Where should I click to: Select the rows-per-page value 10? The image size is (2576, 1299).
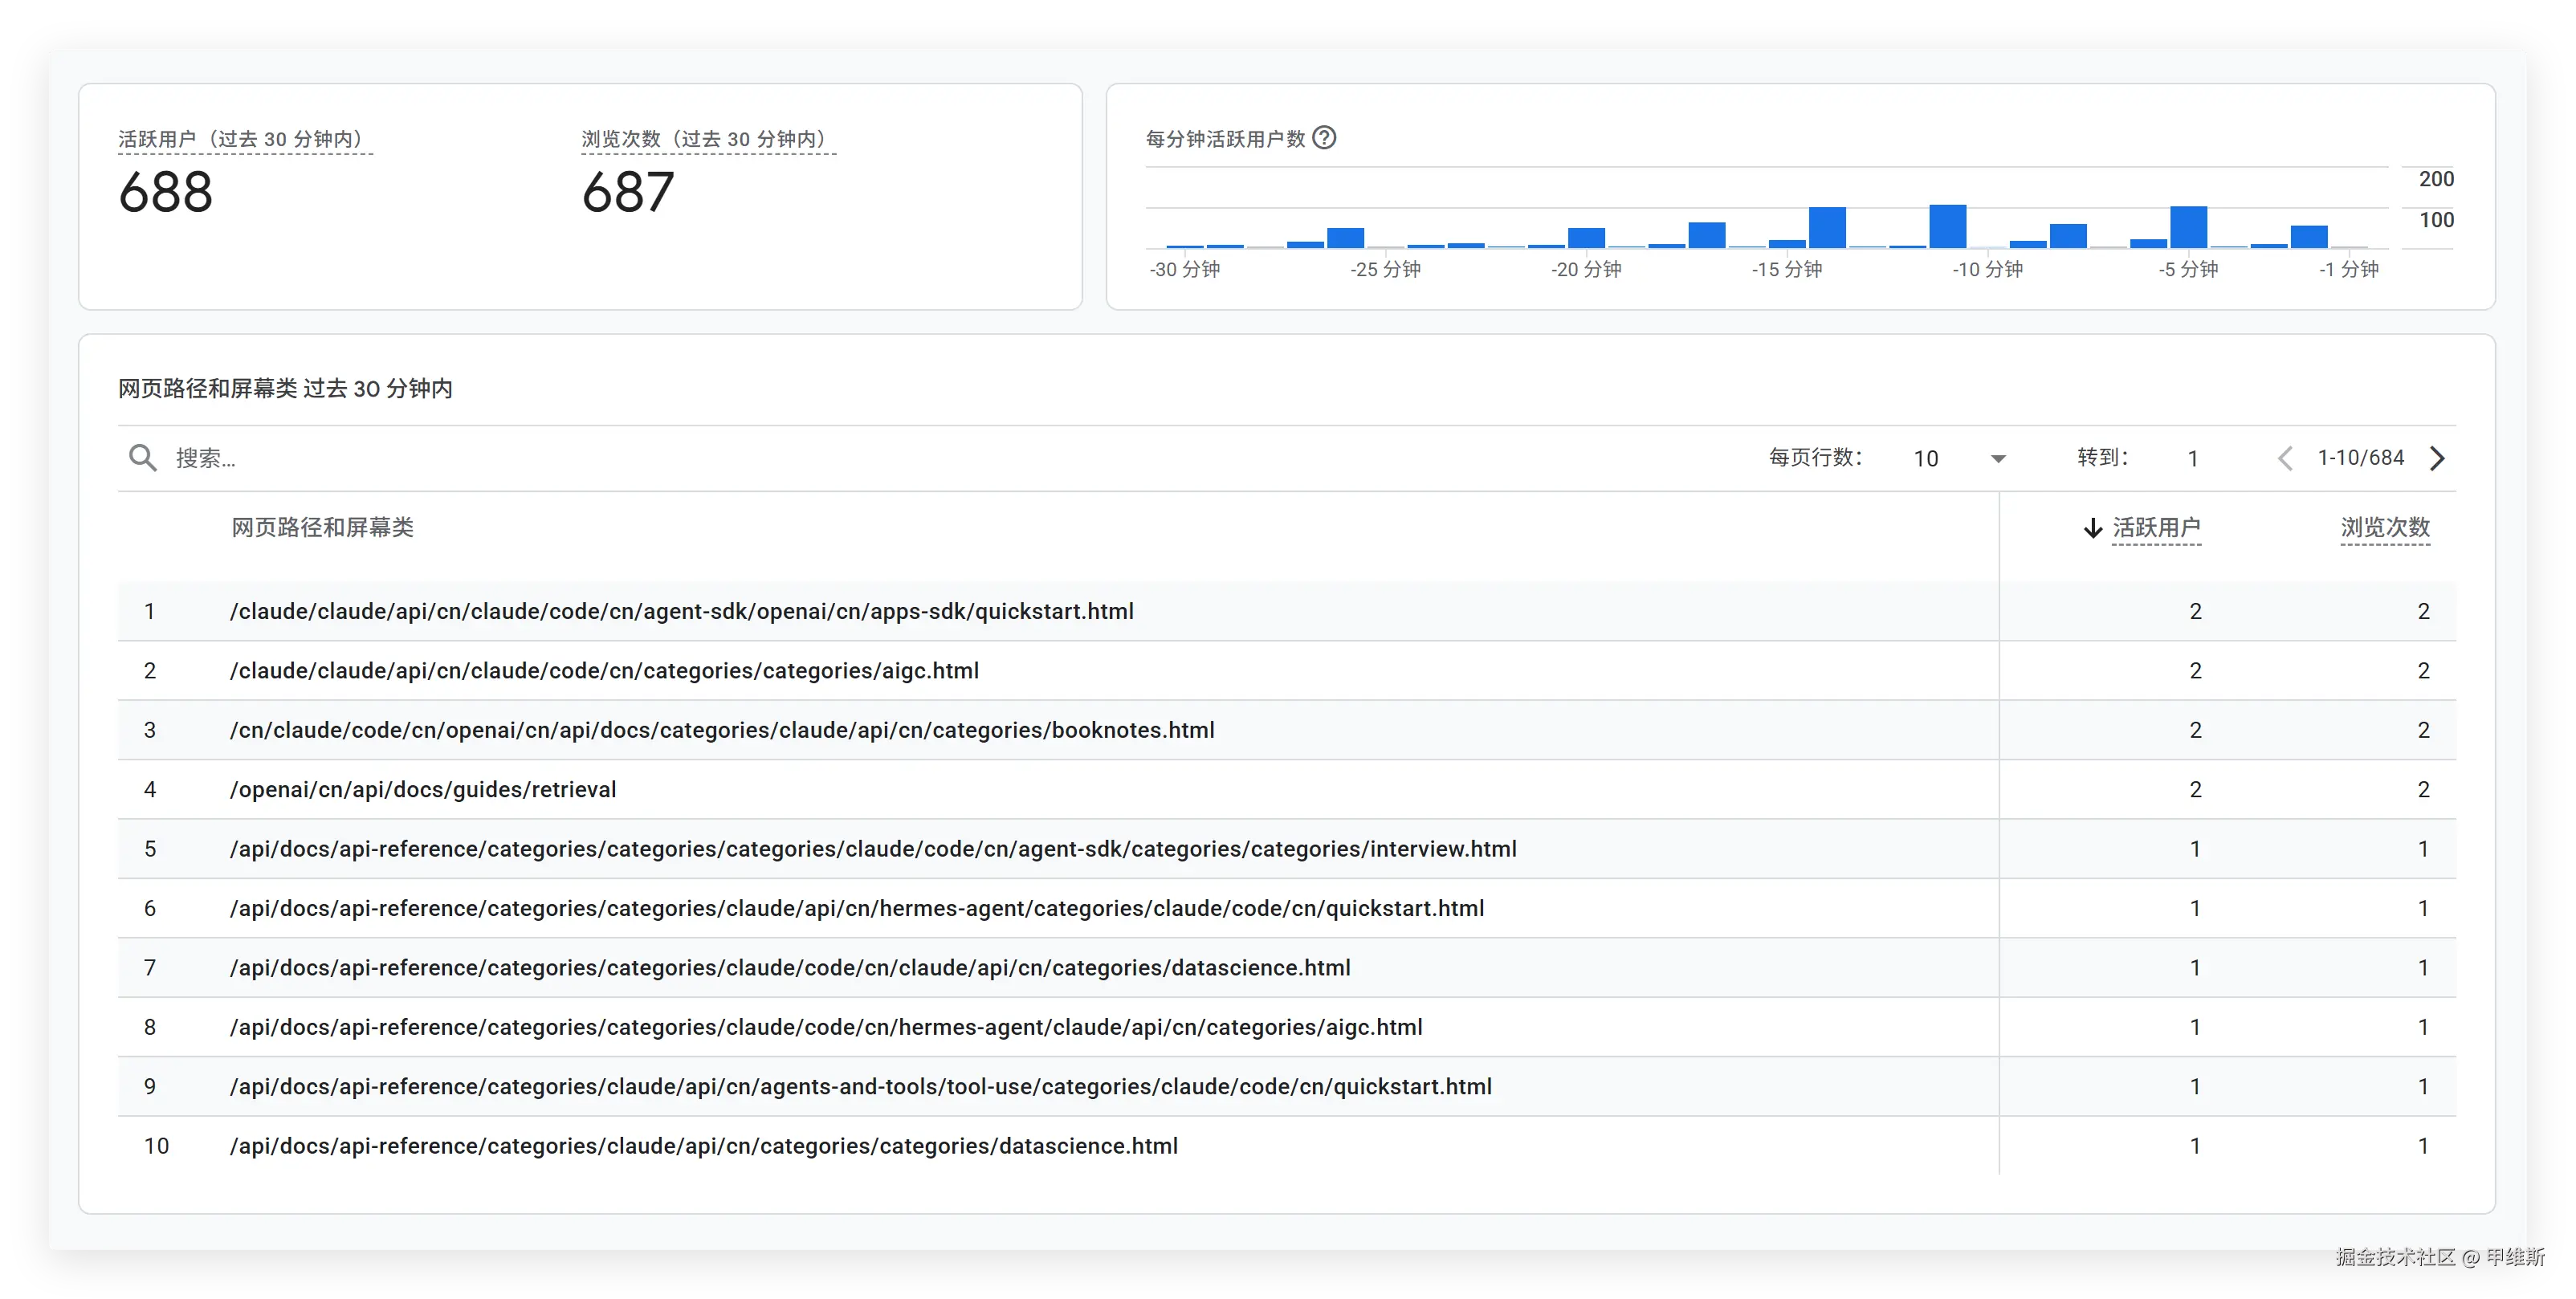[1926, 459]
